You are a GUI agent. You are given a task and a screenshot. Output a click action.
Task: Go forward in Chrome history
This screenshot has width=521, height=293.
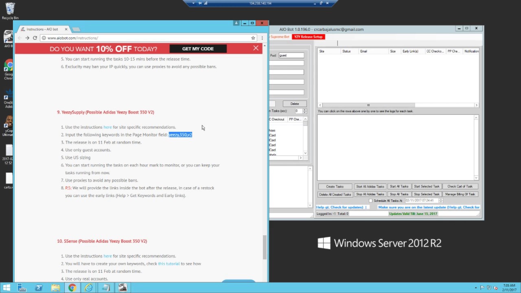(x=27, y=38)
